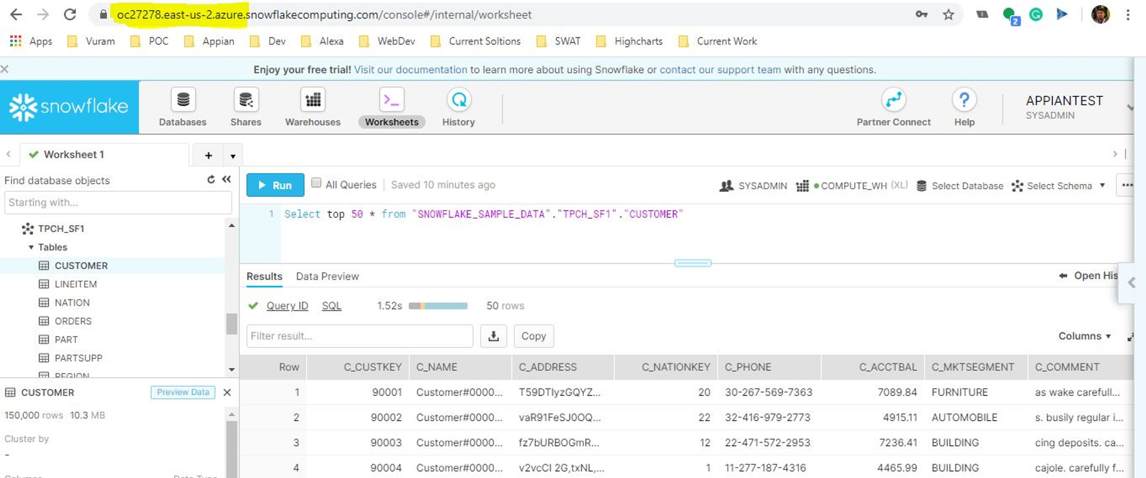
Task: Click the browser reload icon
Action: coord(70,15)
